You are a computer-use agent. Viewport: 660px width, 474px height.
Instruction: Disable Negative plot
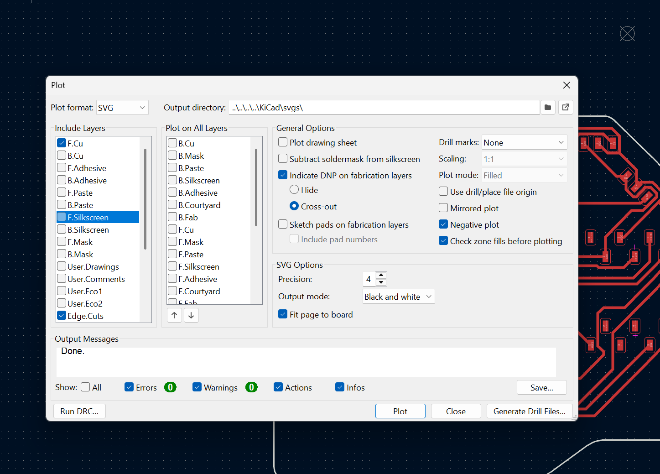point(443,224)
